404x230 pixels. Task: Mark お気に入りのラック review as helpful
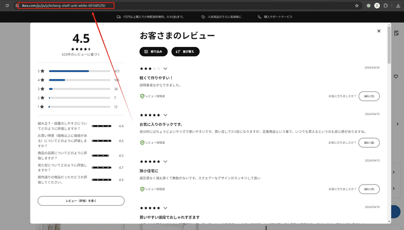pos(369,143)
